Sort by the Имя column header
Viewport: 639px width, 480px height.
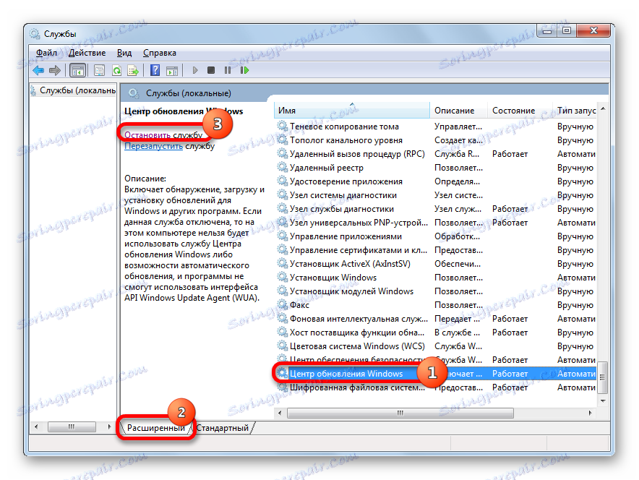click(352, 111)
